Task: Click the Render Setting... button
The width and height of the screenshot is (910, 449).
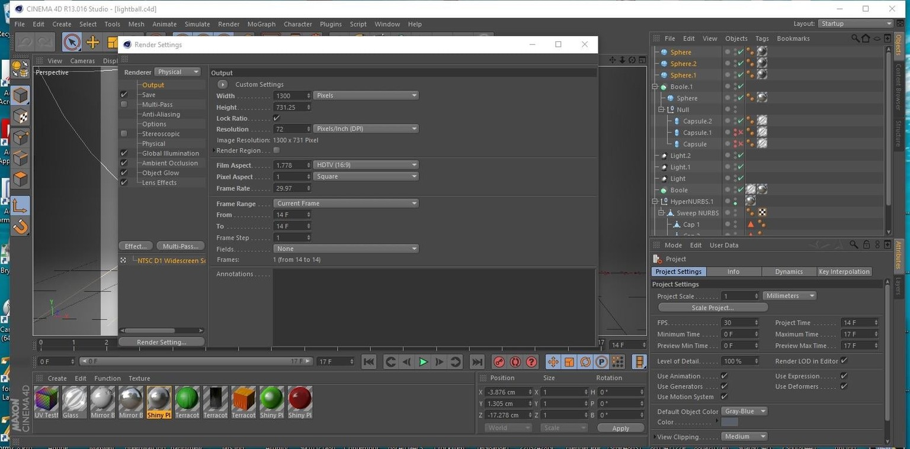Action: [x=162, y=342]
